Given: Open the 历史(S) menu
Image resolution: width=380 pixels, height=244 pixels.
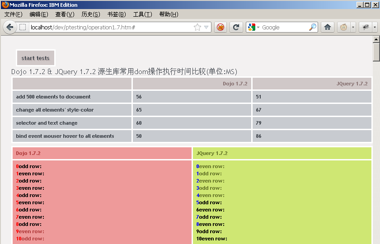Looking at the screenshot, I should pyautogui.click(x=91, y=14).
